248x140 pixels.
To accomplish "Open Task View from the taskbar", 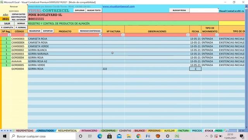I will pyautogui.click(x=90, y=136).
